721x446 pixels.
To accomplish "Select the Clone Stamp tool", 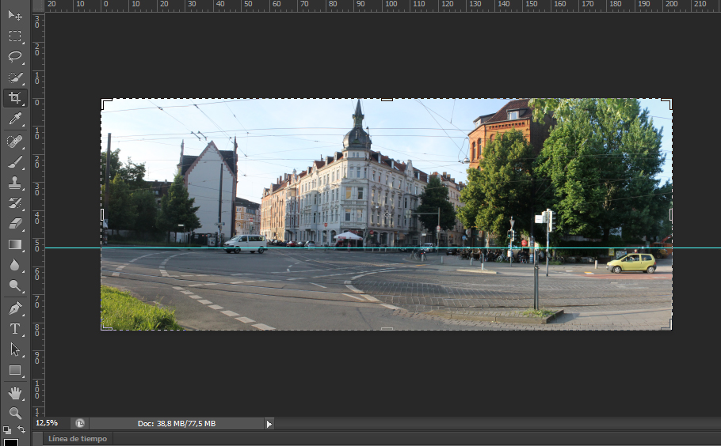I will click(x=15, y=183).
